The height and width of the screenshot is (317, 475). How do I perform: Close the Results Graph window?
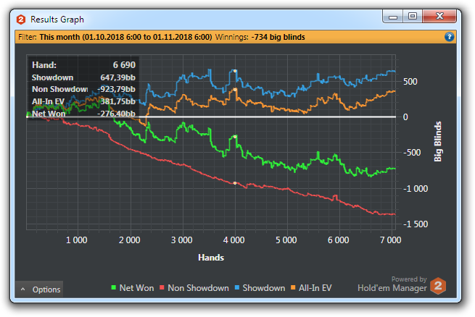pos(439,17)
